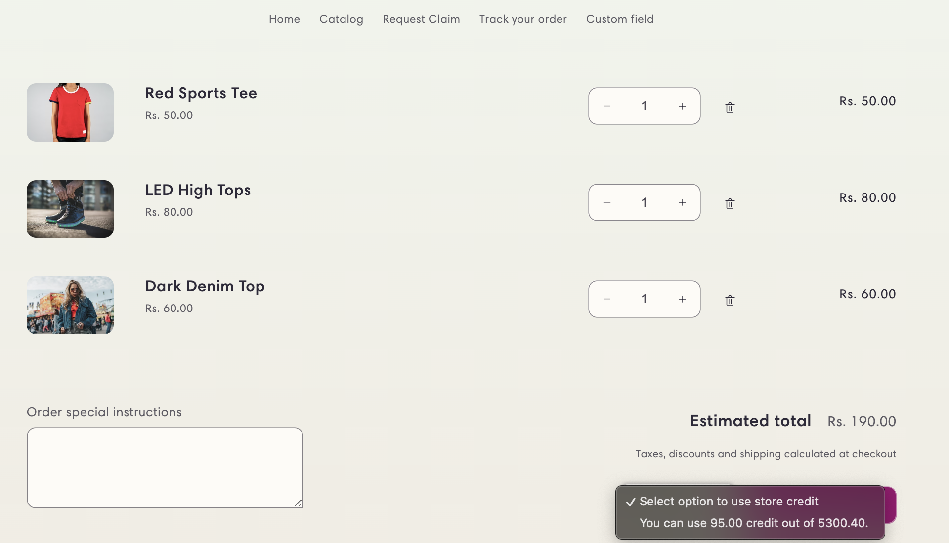Remove LED High Tops using trash icon

[x=730, y=203]
